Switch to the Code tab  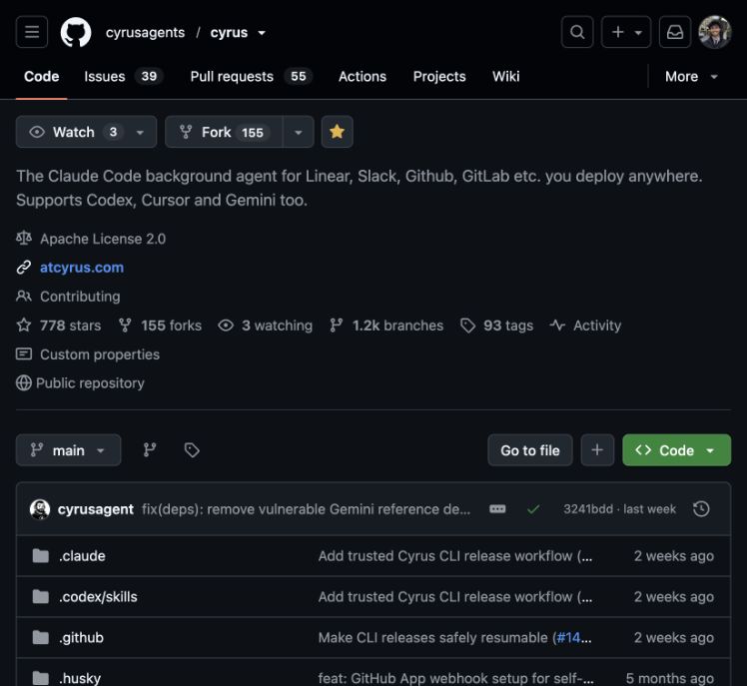click(42, 76)
